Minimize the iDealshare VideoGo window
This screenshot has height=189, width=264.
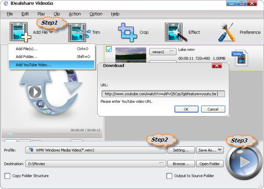coord(231,3)
